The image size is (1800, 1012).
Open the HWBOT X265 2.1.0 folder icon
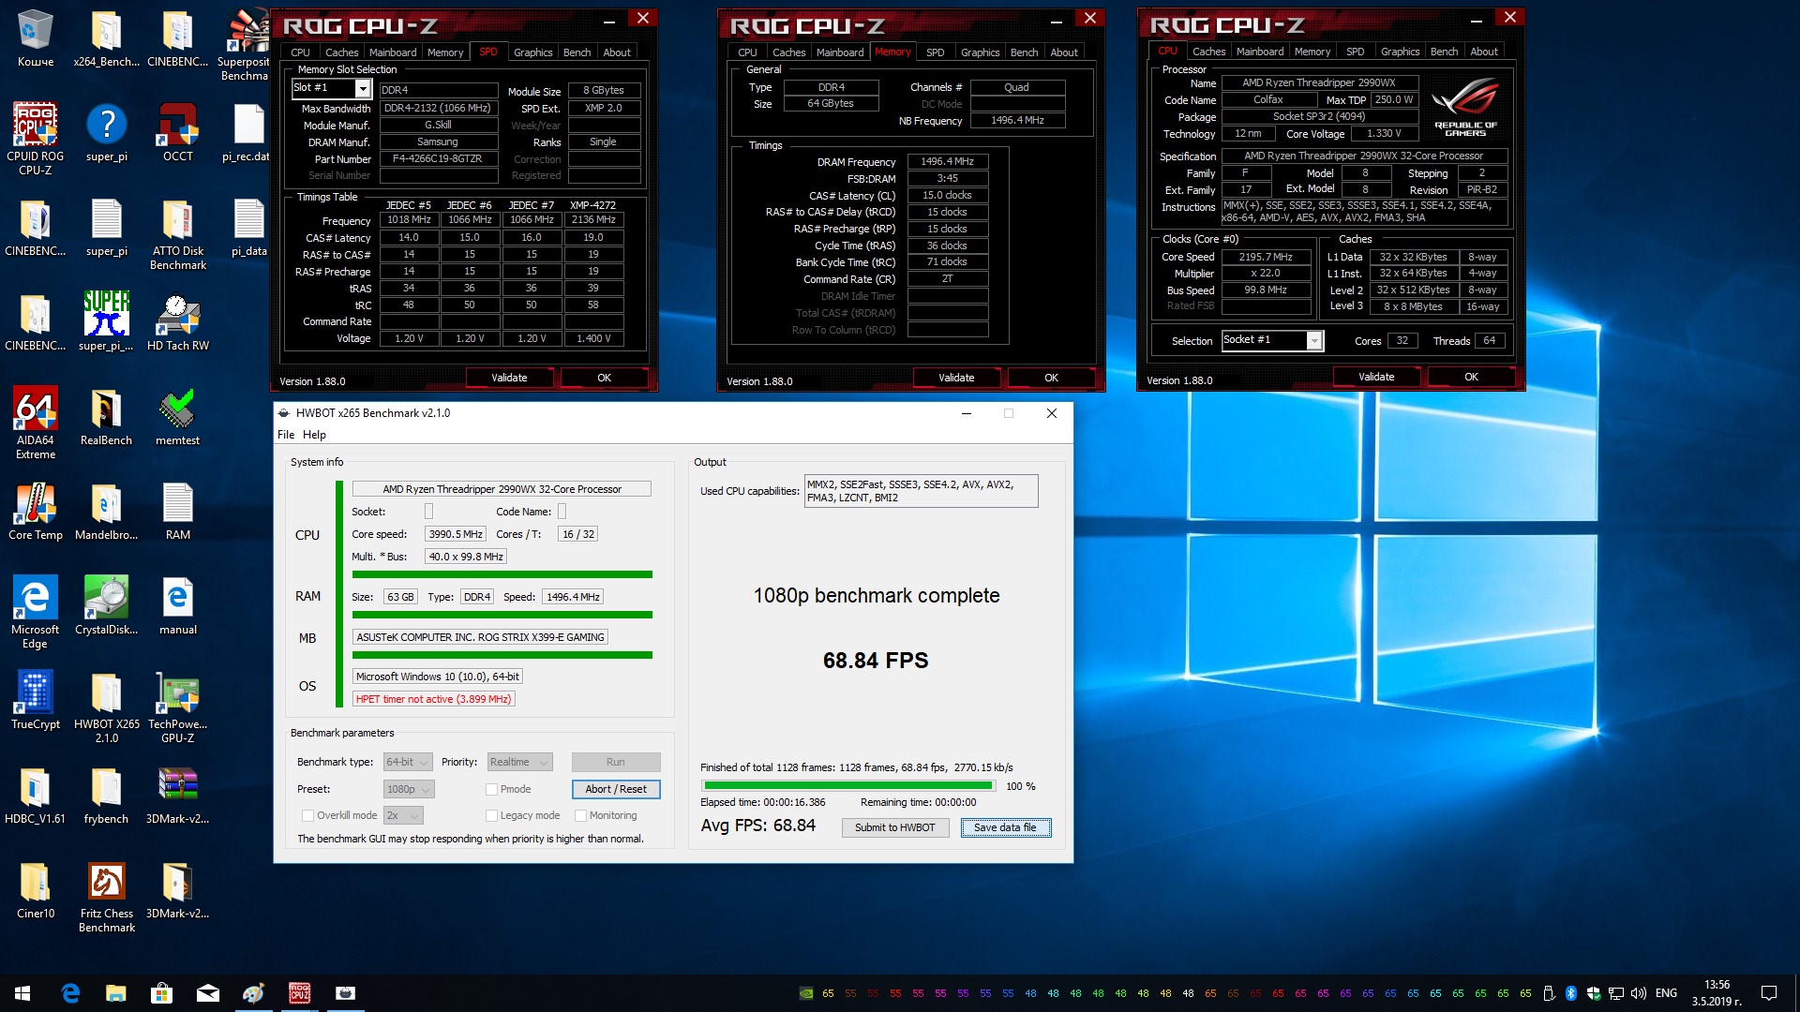107,707
